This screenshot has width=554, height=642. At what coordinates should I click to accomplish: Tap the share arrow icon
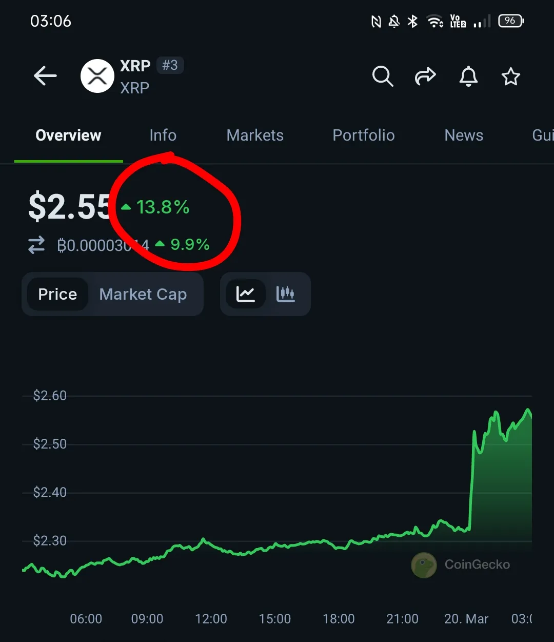tap(425, 76)
